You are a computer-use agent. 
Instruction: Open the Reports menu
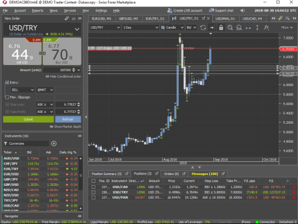coord(38,11)
